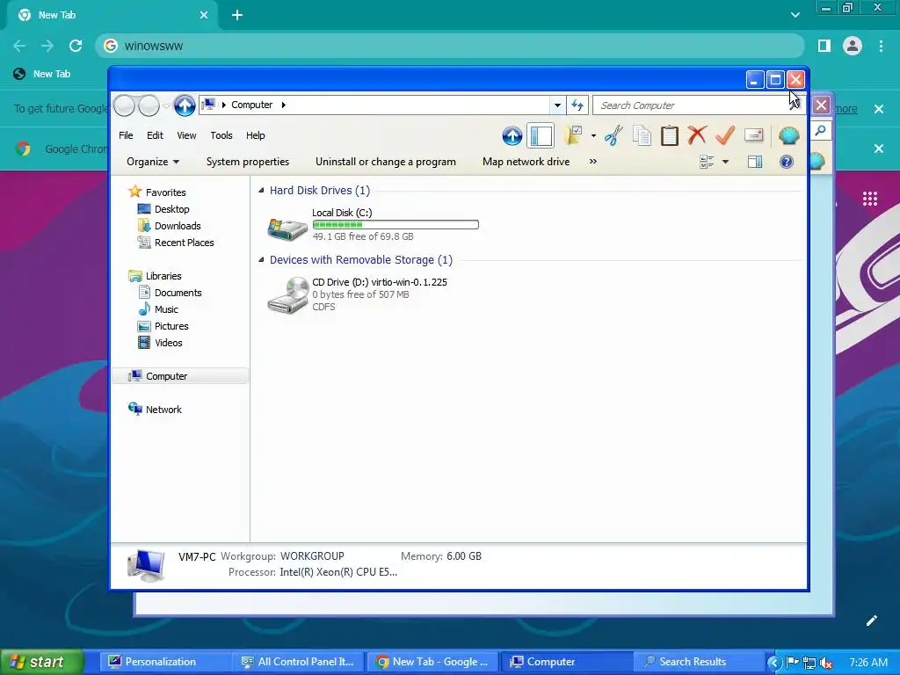Viewport: 900px width, 675px height.
Task: Open Videos library
Action: click(168, 342)
